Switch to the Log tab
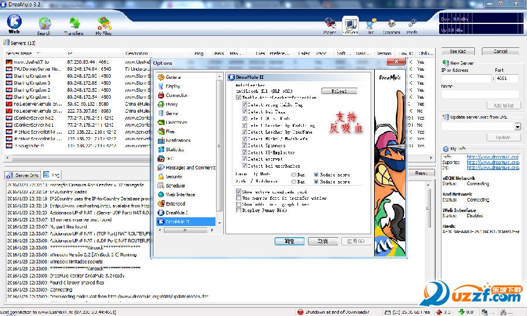This screenshot has width=527, height=316. coord(52,175)
